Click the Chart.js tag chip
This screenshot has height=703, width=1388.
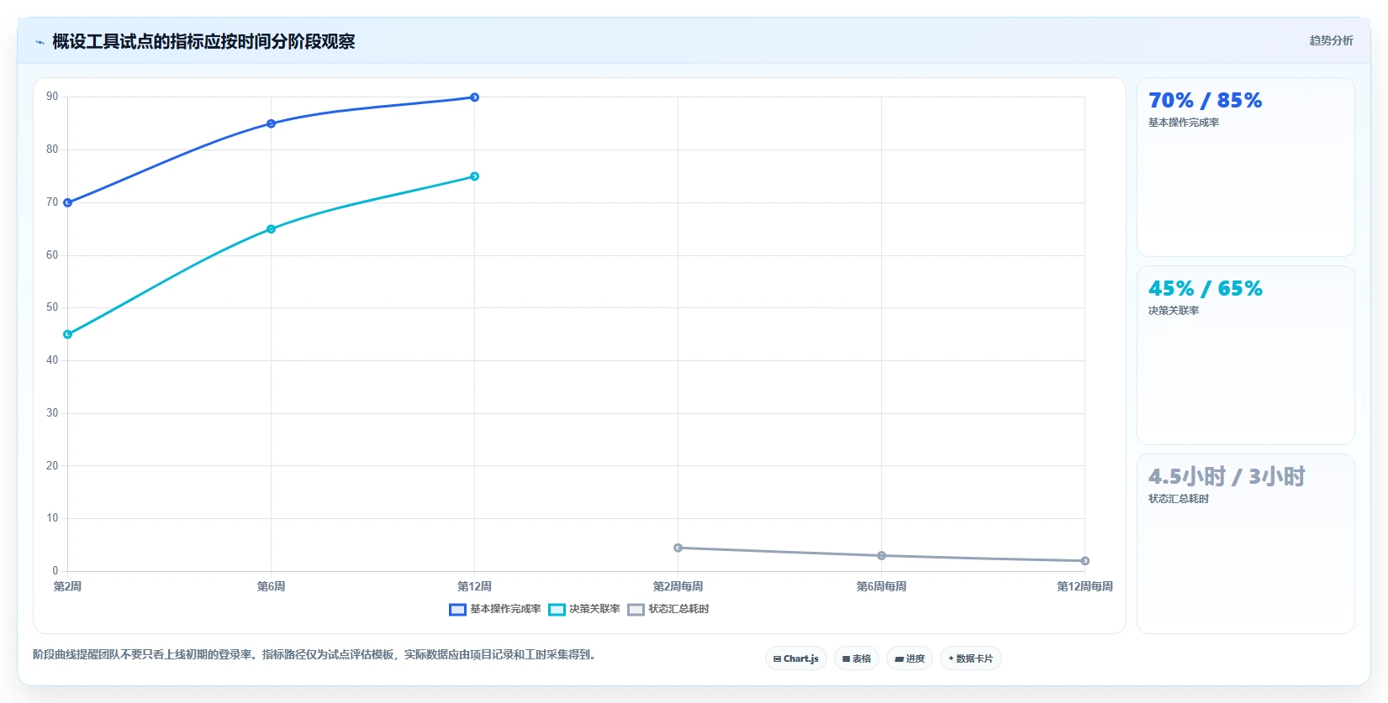[796, 658]
